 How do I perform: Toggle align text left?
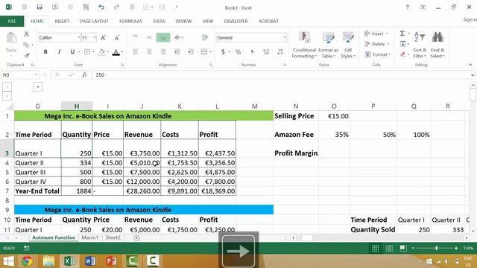coord(135,52)
